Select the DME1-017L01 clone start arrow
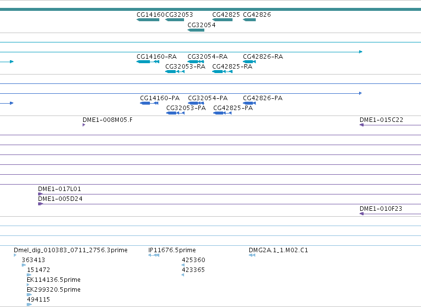Viewport: 421px width, 307px height. (40, 194)
